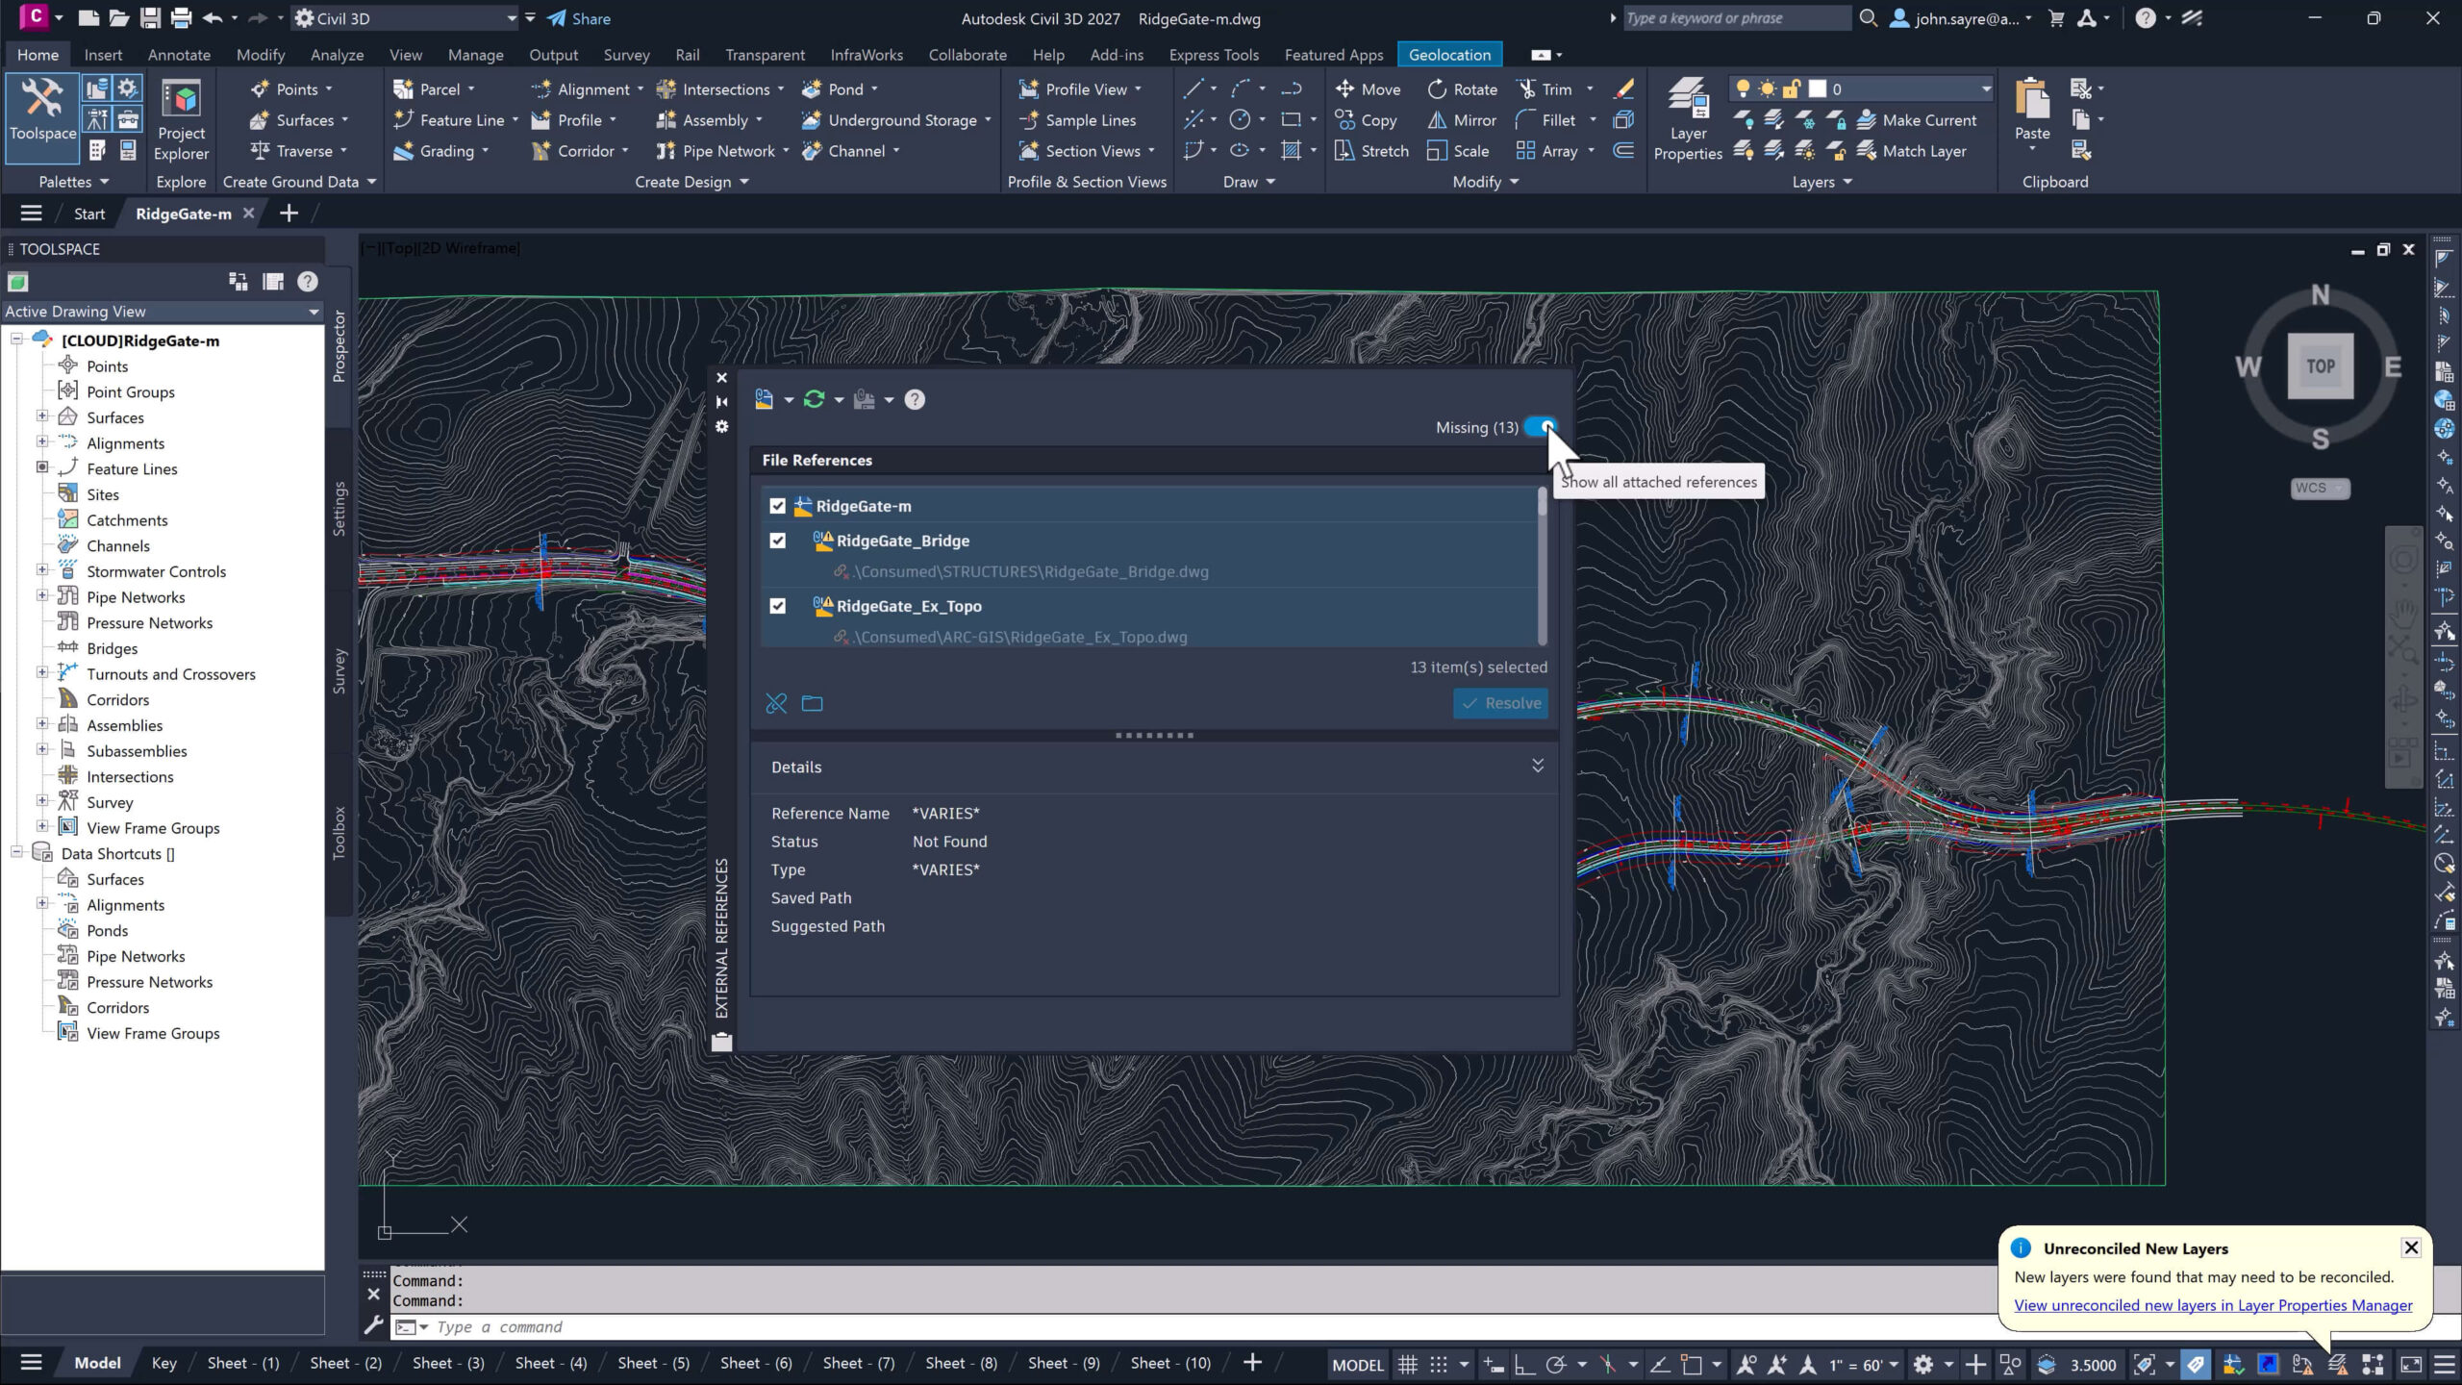Image resolution: width=2462 pixels, height=1385 pixels.
Task: Select the Scale tool
Action: 1458,151
